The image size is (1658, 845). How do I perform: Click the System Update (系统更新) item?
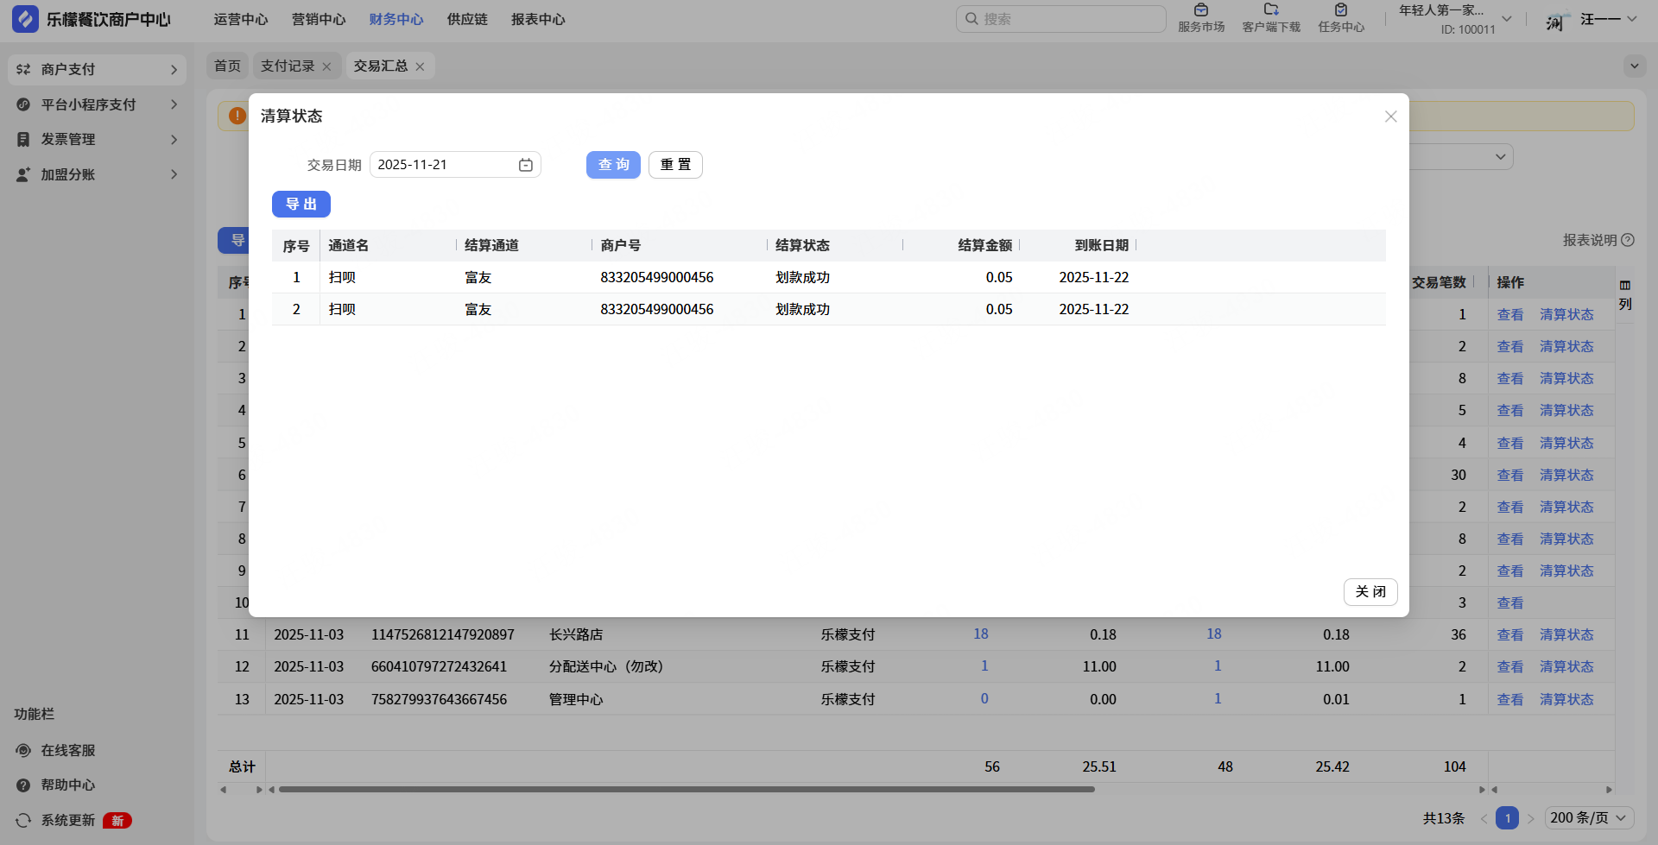pyautogui.click(x=67, y=820)
